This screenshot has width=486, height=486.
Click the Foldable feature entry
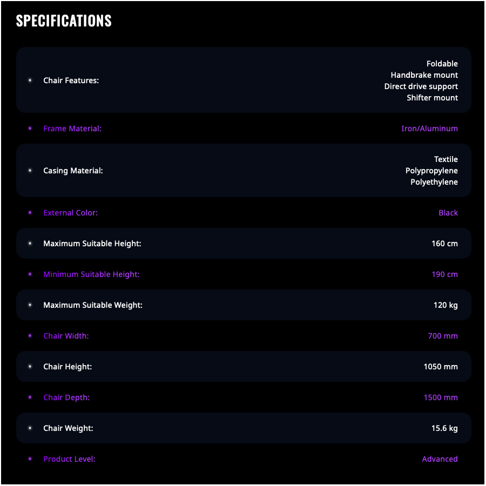point(442,64)
